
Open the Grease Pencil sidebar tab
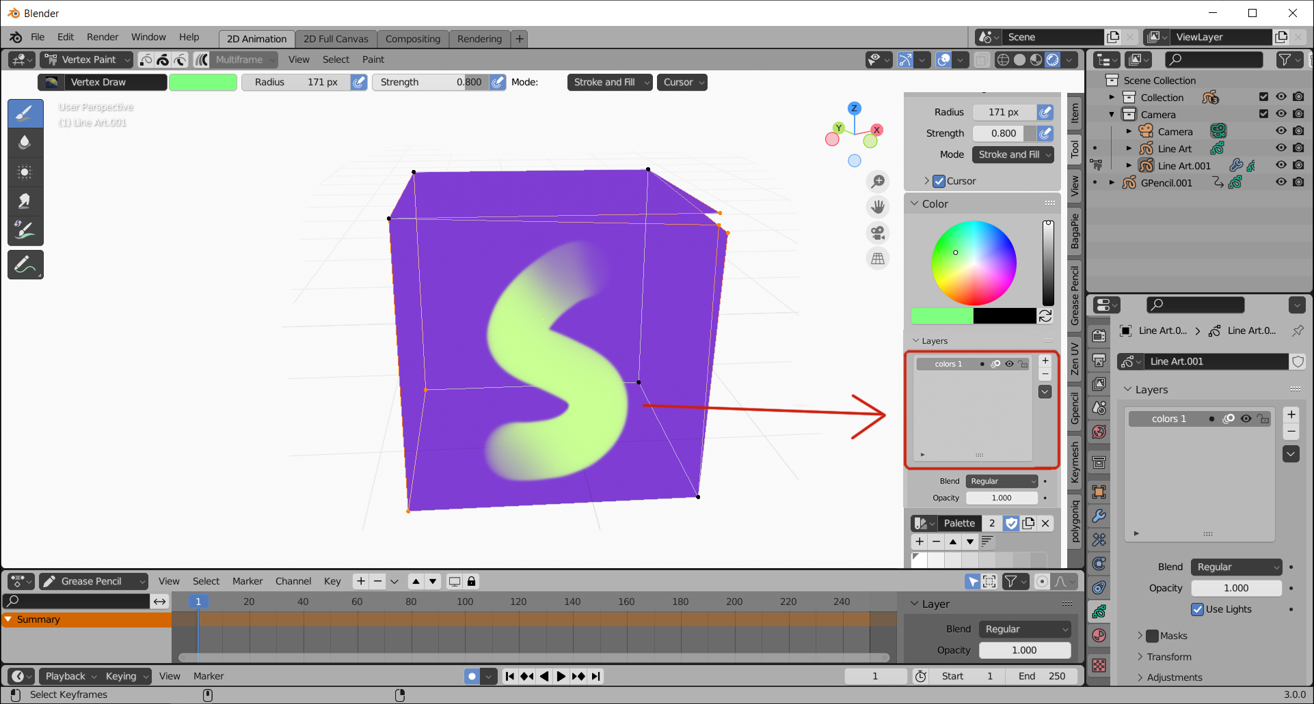point(1075,296)
